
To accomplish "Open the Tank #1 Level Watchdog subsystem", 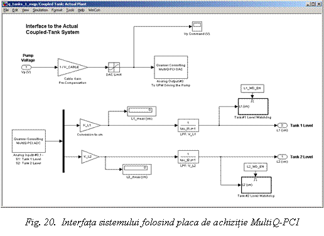I will point(253,106).
